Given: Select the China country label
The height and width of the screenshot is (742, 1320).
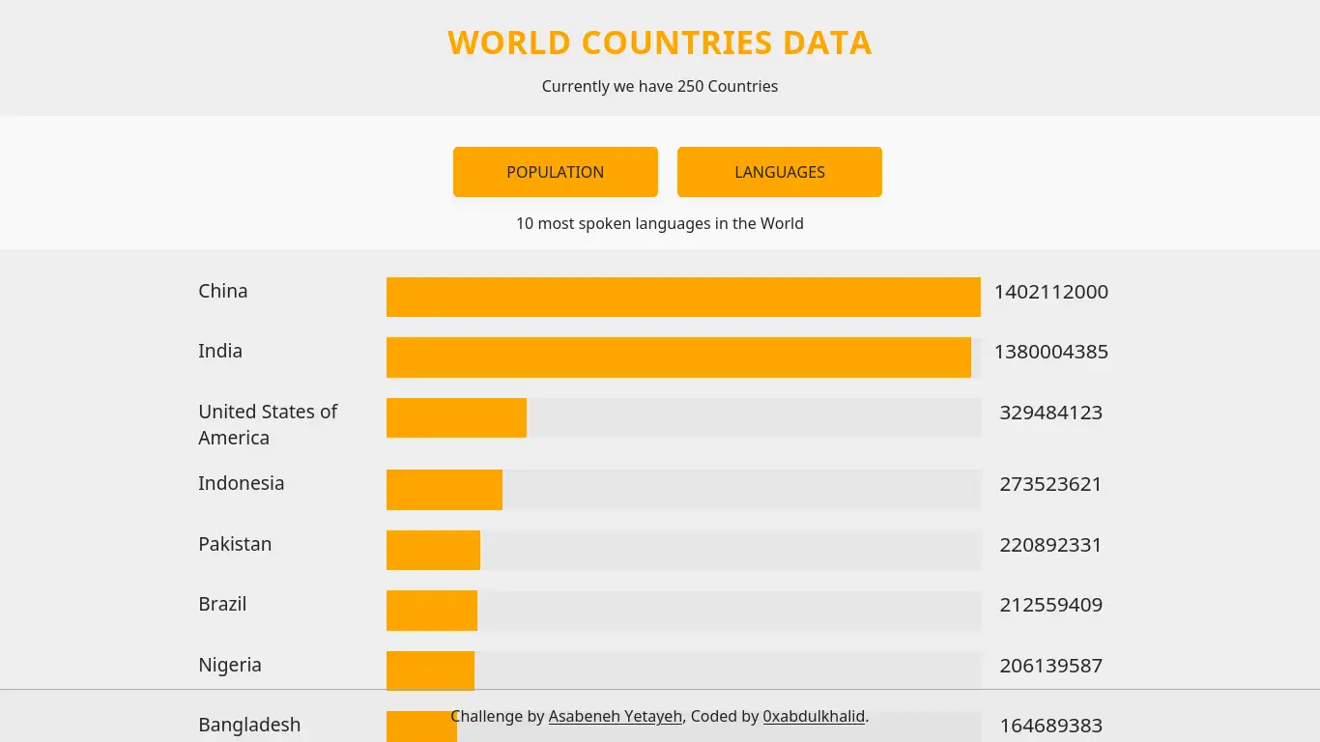Looking at the screenshot, I should pyautogui.click(x=223, y=291).
